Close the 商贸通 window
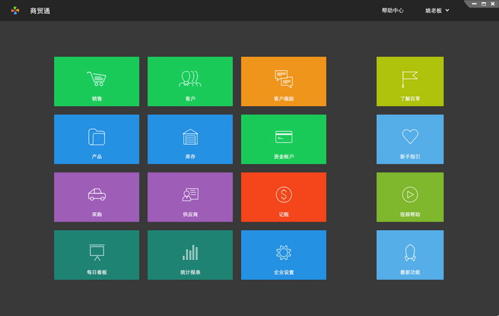Viewport: 499px width, 316px height. (493, 4)
